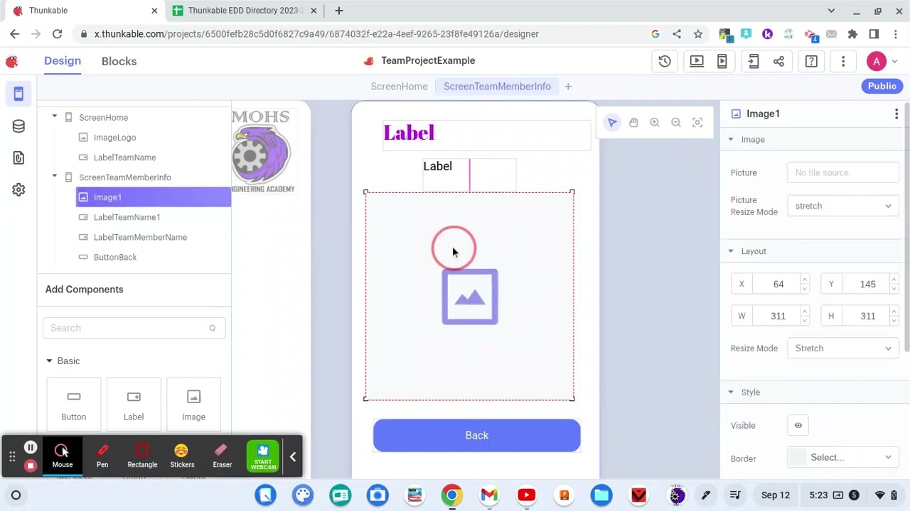The image size is (910, 511).
Task: Collapse the ScreenTeamMemberInfo tree node
Action: coord(54,177)
